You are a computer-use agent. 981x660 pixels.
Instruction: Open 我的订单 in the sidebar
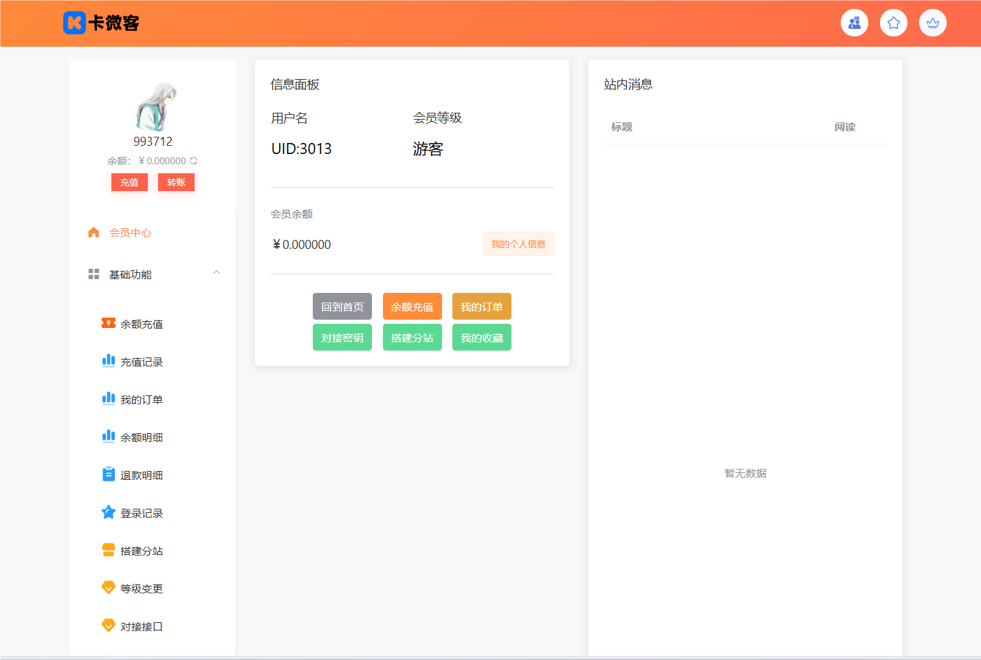click(142, 399)
